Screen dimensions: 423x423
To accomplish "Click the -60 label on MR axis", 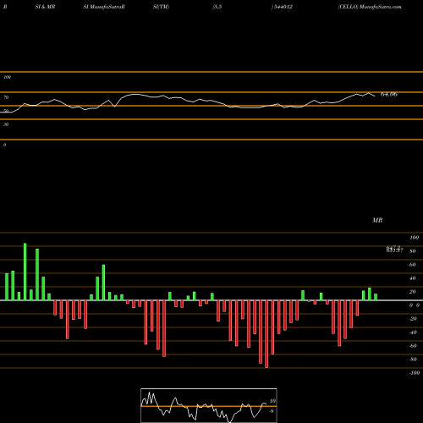I will pos(413,346).
